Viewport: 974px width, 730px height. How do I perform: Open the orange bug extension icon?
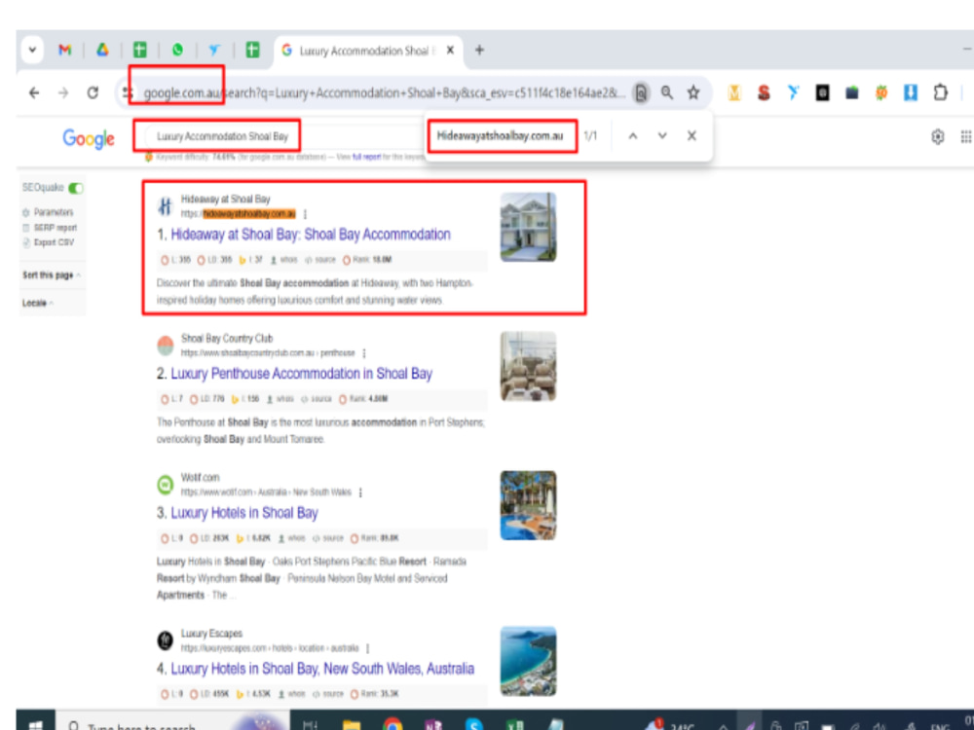[880, 93]
